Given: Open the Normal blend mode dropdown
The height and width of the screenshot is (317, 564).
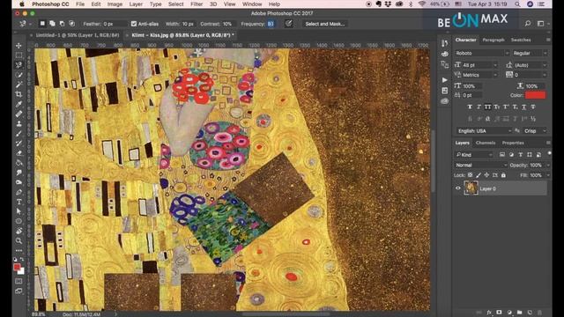Looking at the screenshot, I should click(481, 165).
